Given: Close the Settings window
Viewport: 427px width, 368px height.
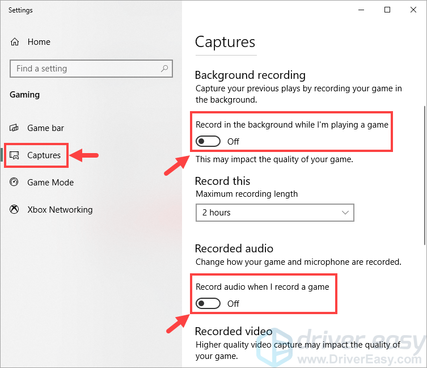Looking at the screenshot, I should tap(413, 10).
